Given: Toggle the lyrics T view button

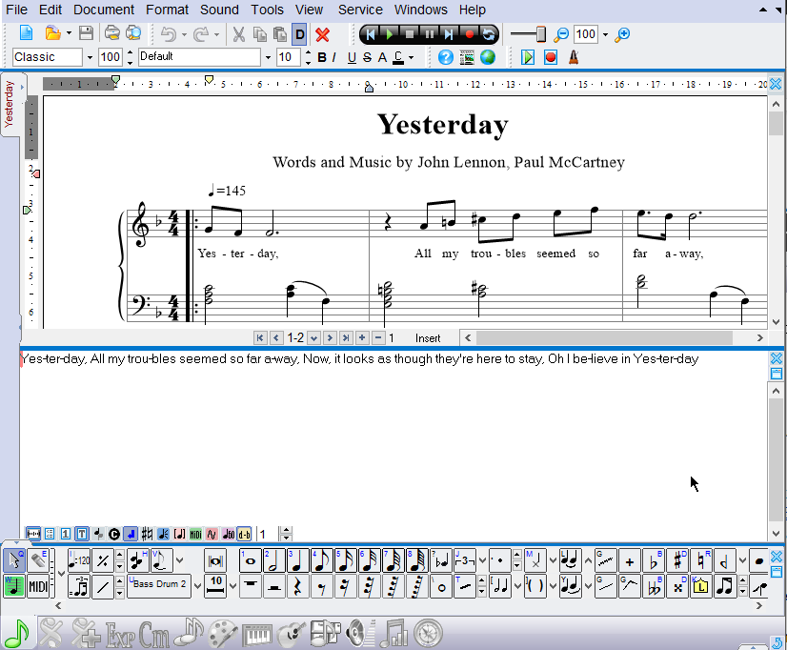Looking at the screenshot, I should (82, 534).
